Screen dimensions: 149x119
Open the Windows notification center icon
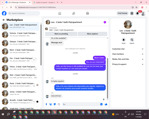145,114
